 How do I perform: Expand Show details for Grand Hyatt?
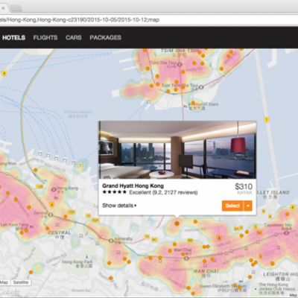119,206
